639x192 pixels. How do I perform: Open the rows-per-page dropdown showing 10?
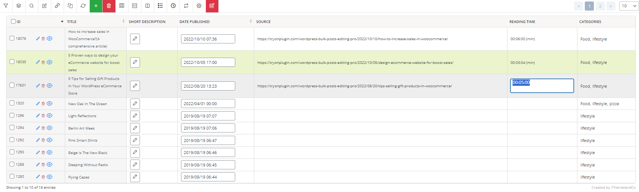tap(629, 6)
